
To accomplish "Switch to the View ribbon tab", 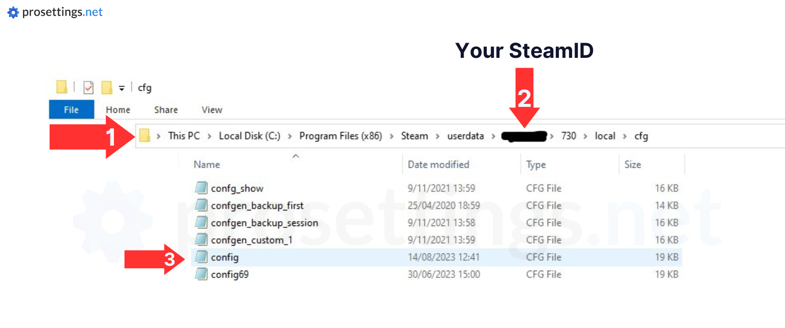I will (x=212, y=110).
